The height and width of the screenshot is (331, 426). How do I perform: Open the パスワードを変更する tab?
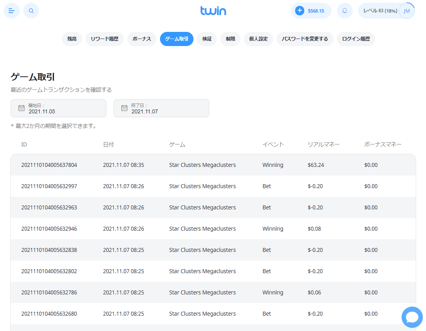(x=305, y=39)
